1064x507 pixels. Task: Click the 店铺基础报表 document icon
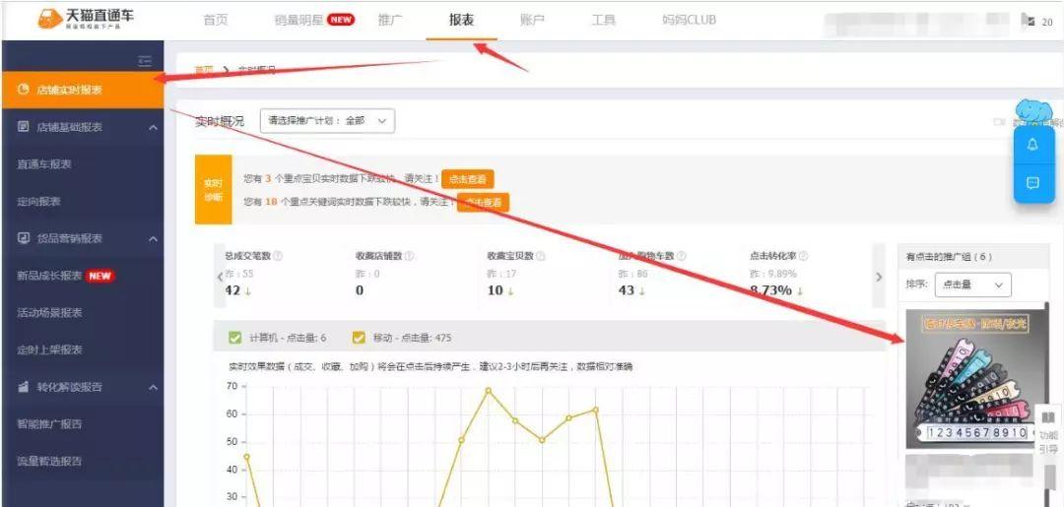pyautogui.click(x=23, y=127)
